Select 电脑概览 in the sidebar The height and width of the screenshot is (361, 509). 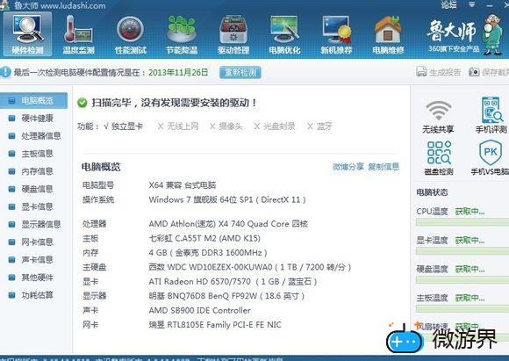[33, 100]
